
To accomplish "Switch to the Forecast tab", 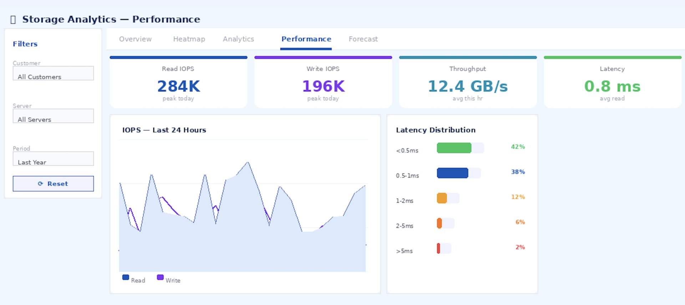I will click(x=363, y=39).
